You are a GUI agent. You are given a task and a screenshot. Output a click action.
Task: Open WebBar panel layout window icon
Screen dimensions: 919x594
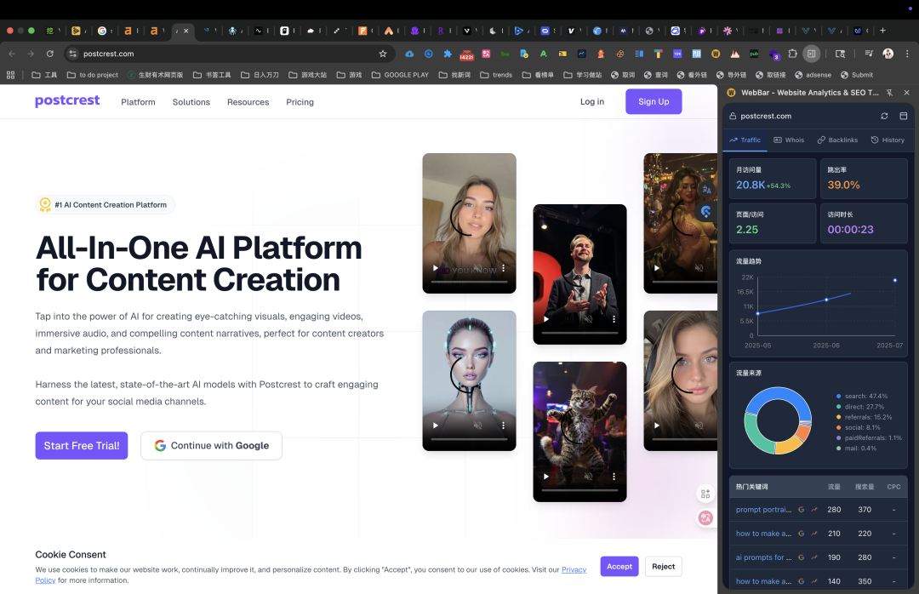coord(903,116)
